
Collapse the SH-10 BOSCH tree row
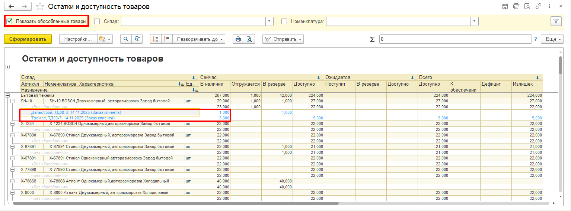13,101
